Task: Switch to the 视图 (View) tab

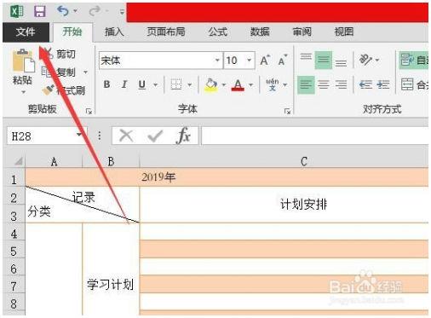Action: 344,32
